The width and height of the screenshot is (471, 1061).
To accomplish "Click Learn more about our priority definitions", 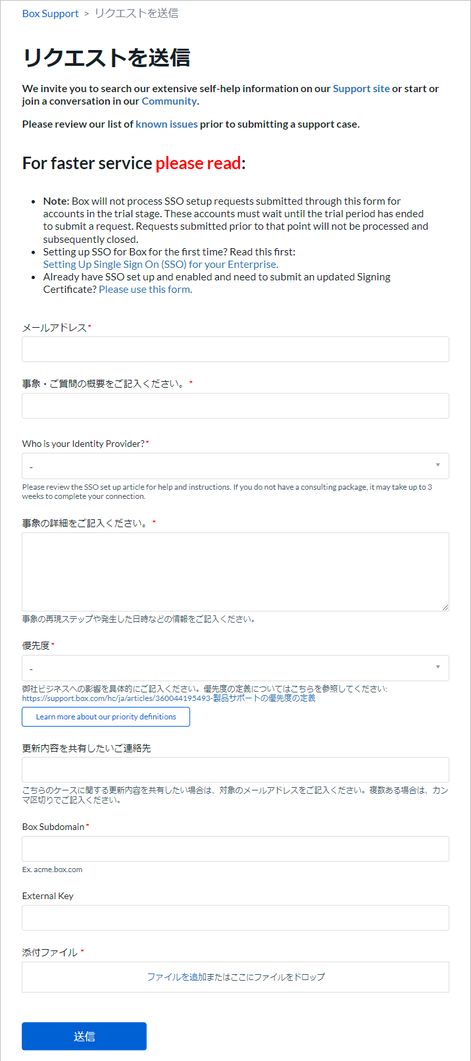I will (x=106, y=717).
